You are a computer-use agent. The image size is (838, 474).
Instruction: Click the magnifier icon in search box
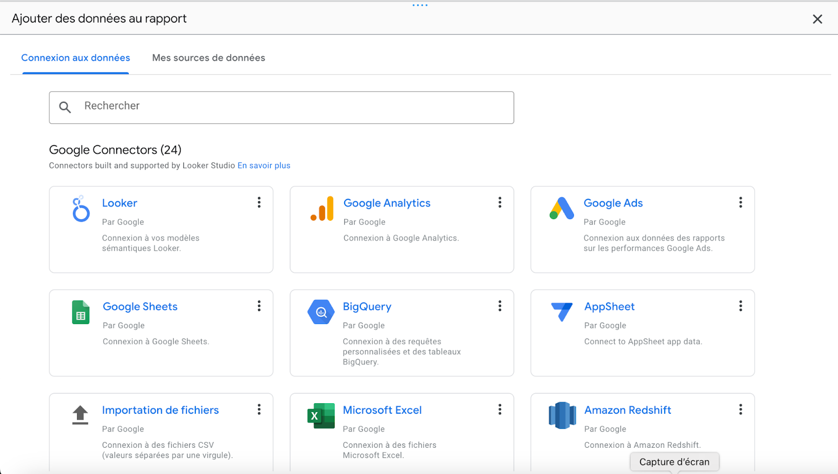point(65,107)
